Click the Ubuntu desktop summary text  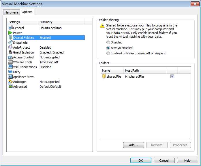coord(50,28)
